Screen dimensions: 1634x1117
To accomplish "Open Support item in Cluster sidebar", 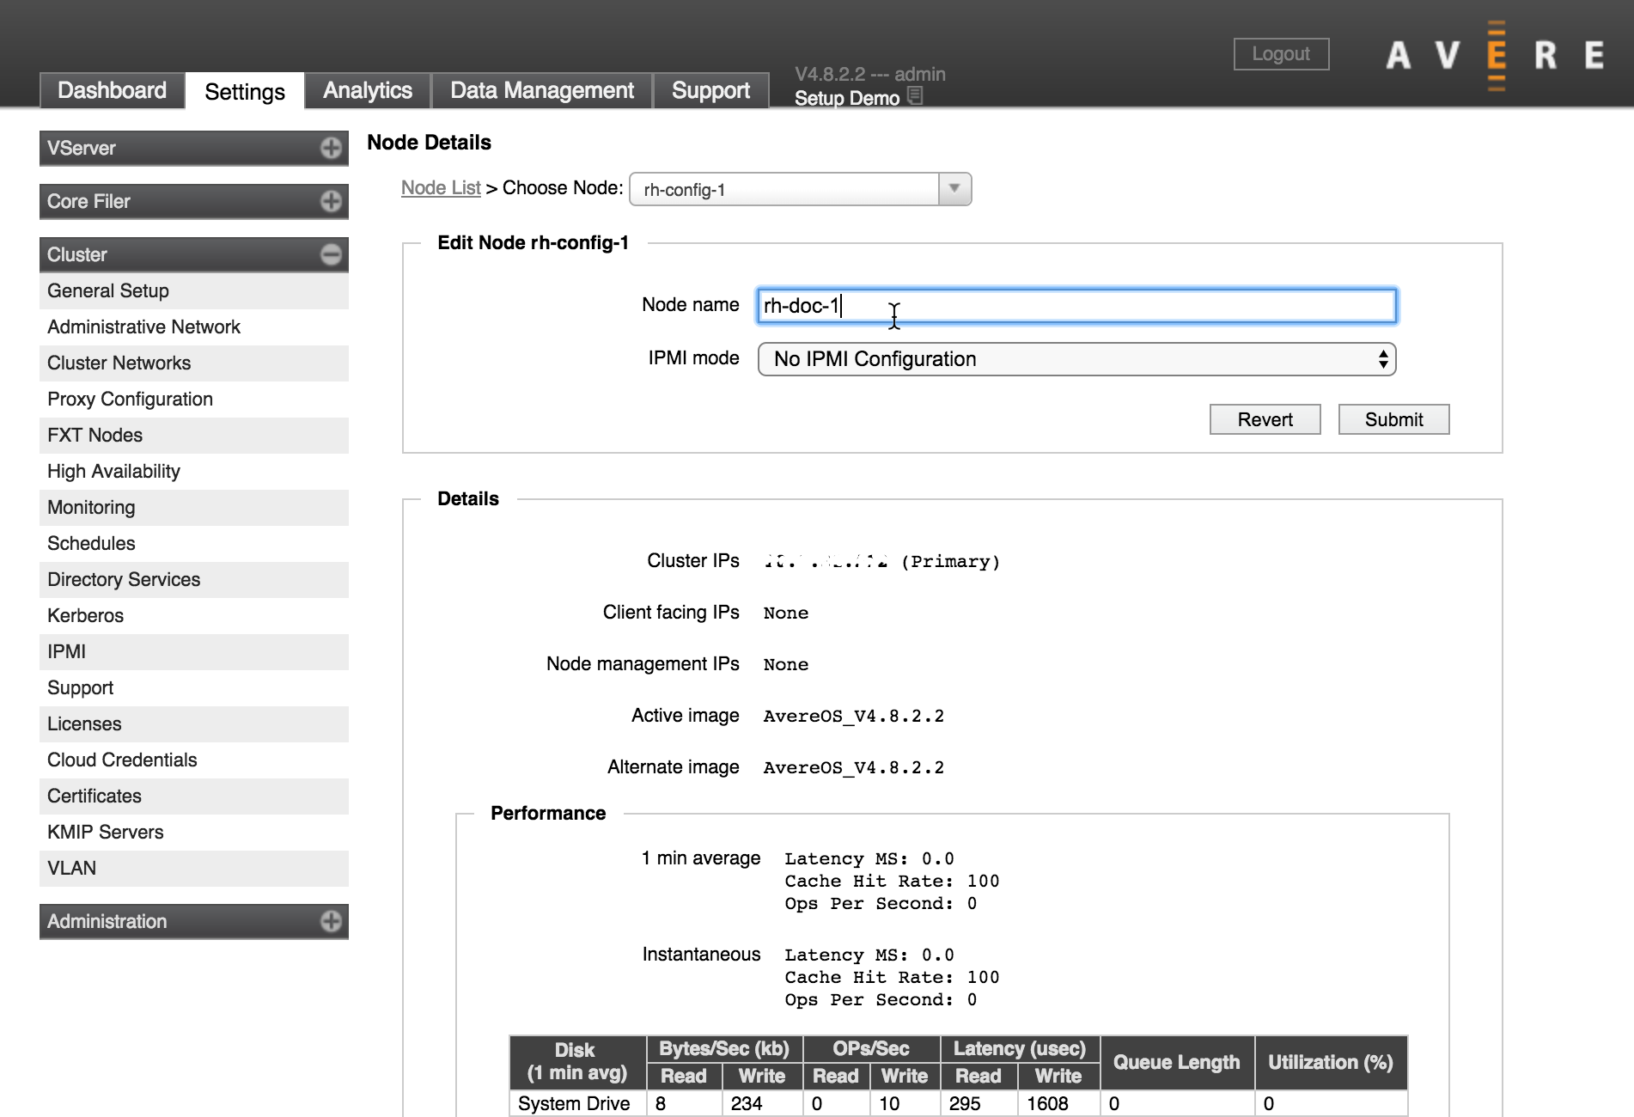I will (x=194, y=688).
